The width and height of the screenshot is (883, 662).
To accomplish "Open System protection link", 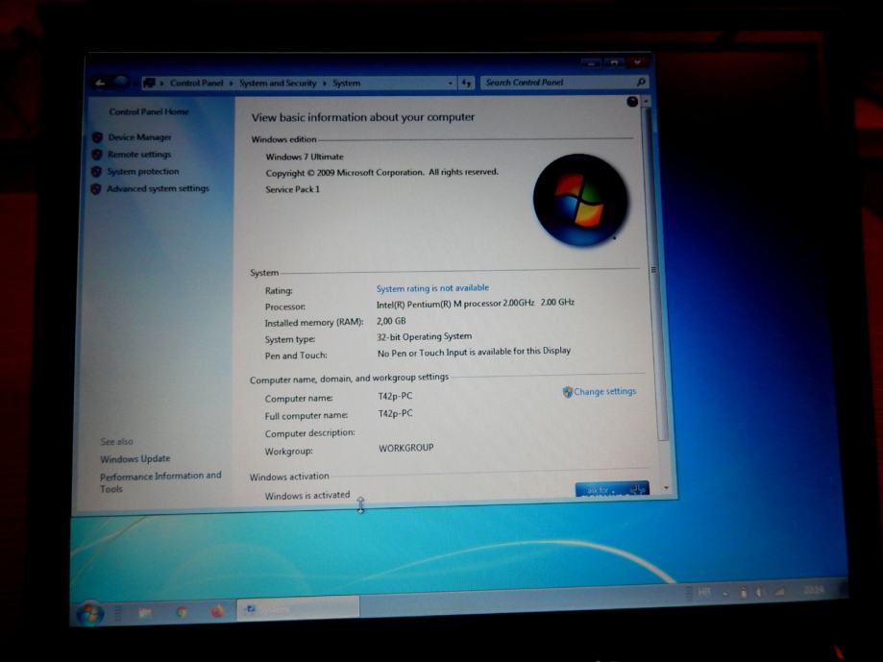I will pos(143,171).
